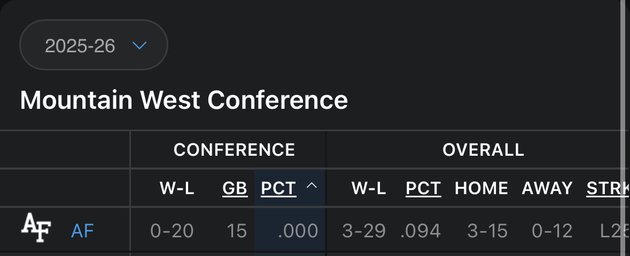The height and width of the screenshot is (256, 630).
Task: Click the Mountain West Conference heading
Action: pos(184,100)
